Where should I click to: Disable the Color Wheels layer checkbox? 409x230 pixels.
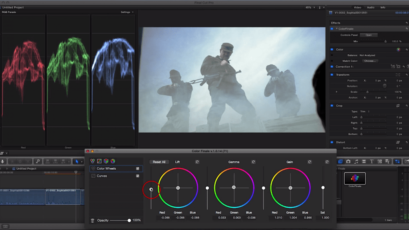[138, 169]
